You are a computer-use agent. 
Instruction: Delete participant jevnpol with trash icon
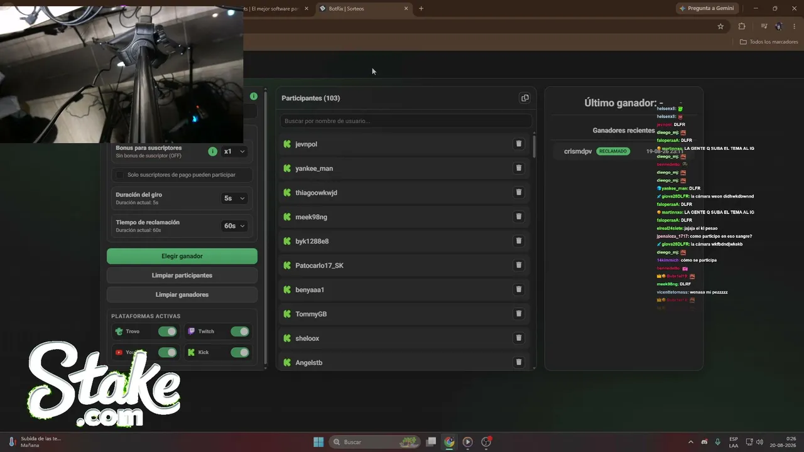tap(519, 144)
